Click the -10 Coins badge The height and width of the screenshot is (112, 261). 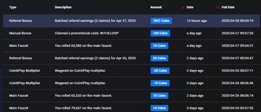coord(160,83)
